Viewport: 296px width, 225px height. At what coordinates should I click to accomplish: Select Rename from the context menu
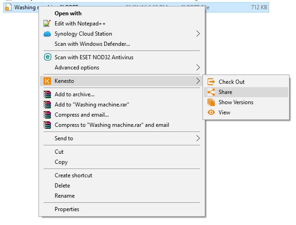pyautogui.click(x=122, y=196)
